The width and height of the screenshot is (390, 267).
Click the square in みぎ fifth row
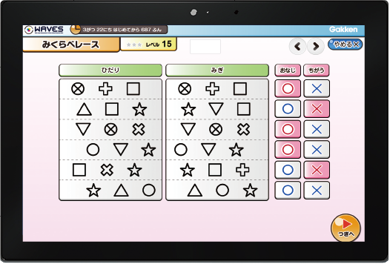coord(215,170)
